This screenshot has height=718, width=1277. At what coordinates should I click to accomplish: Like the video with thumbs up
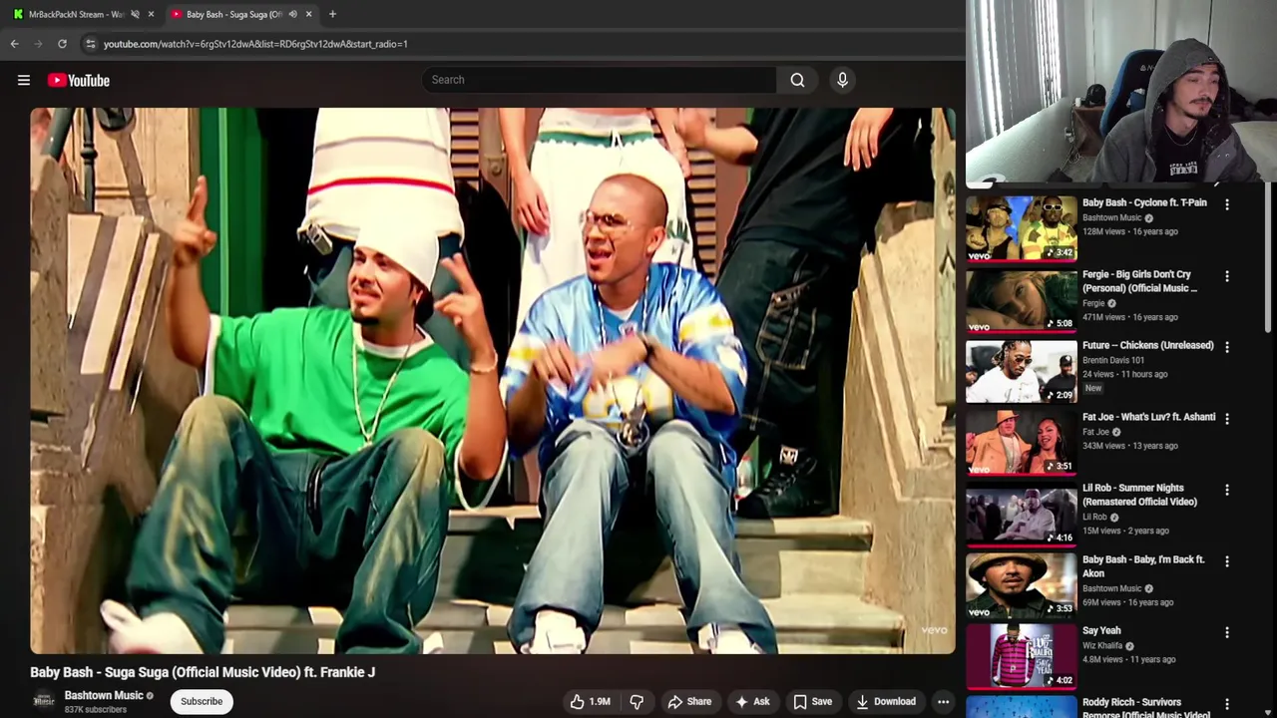(x=590, y=701)
